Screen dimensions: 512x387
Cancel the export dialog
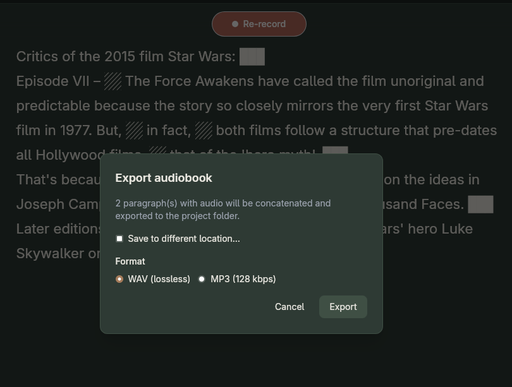(290, 307)
